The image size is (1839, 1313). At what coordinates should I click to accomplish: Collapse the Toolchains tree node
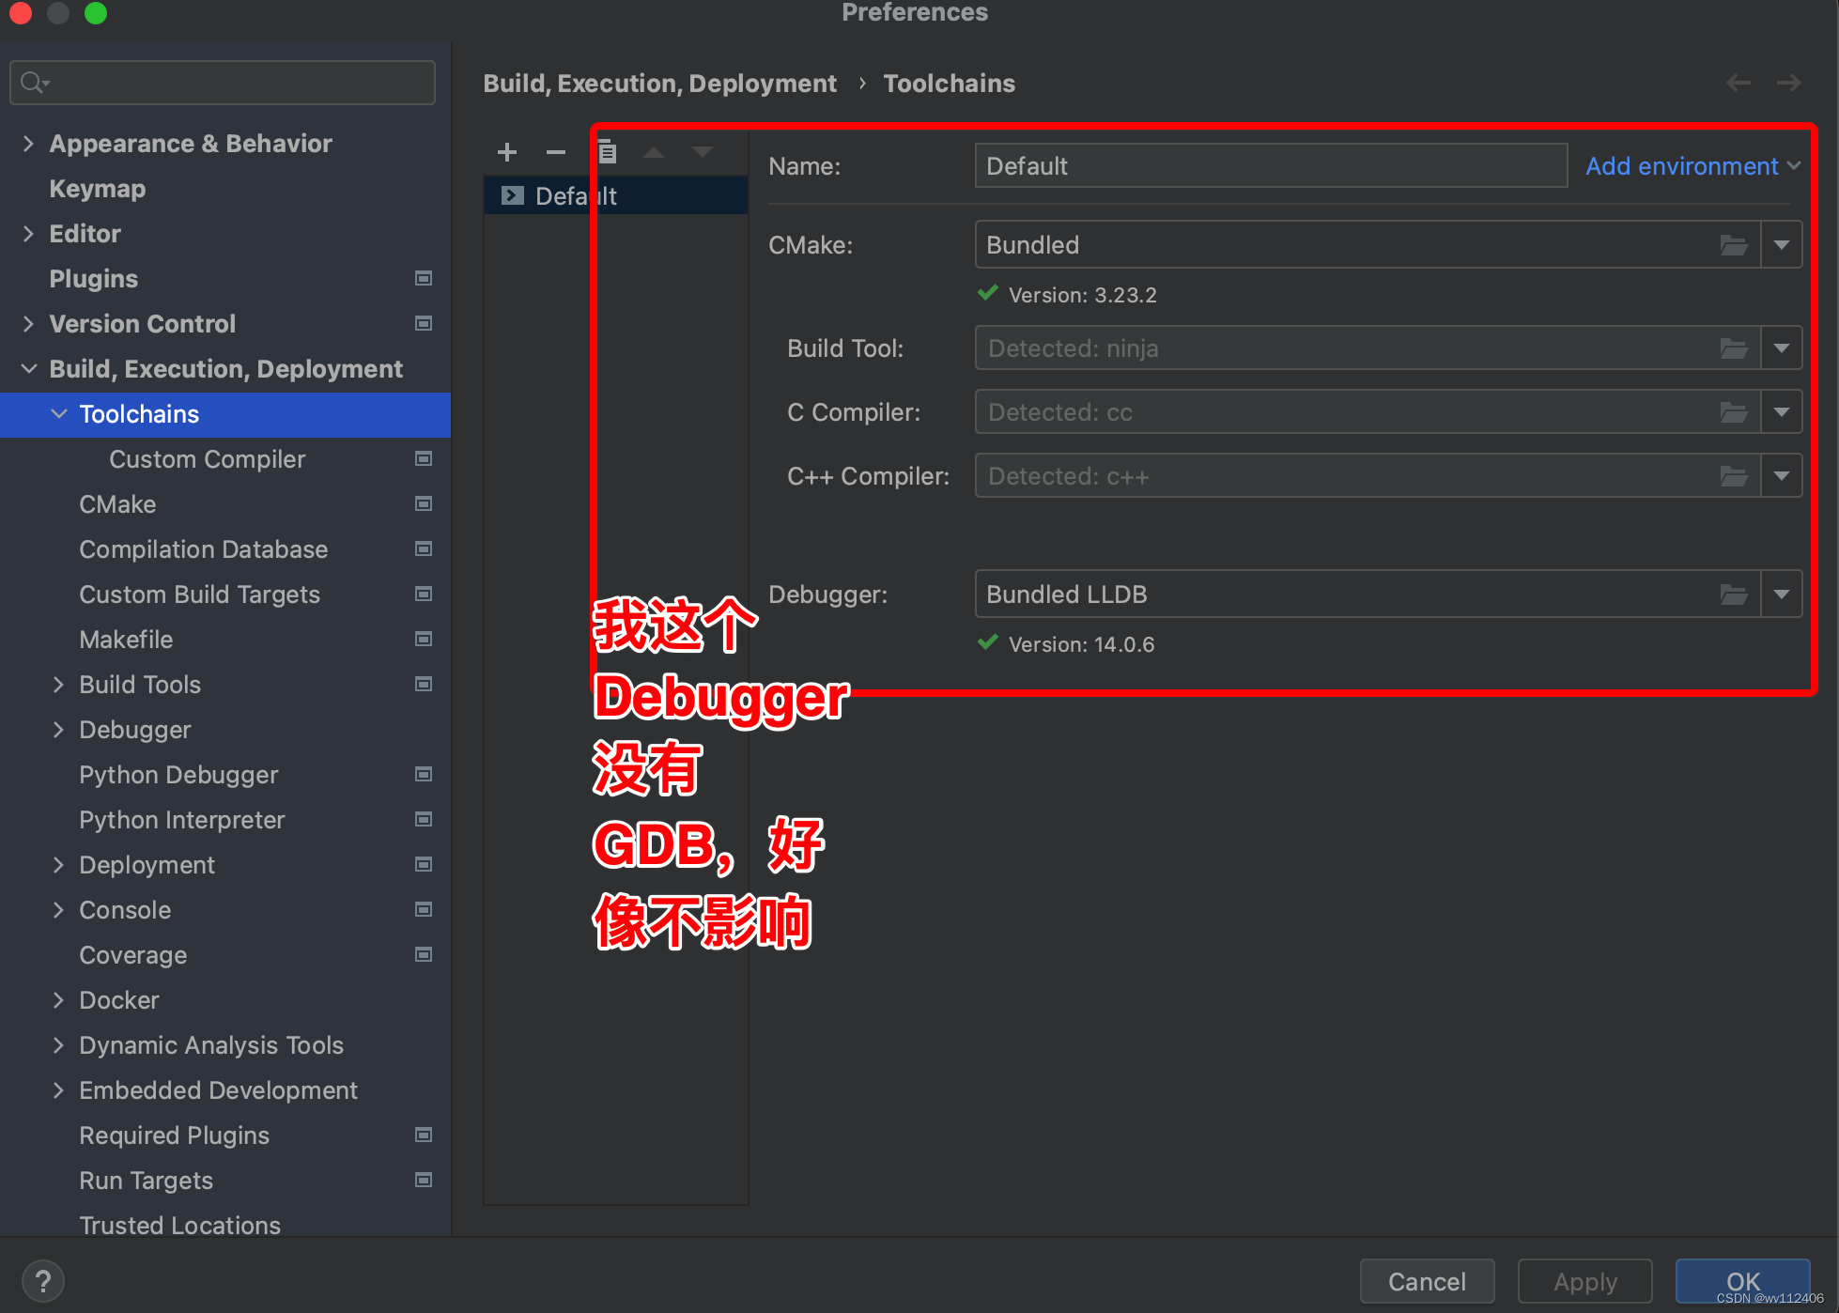pos(58,414)
